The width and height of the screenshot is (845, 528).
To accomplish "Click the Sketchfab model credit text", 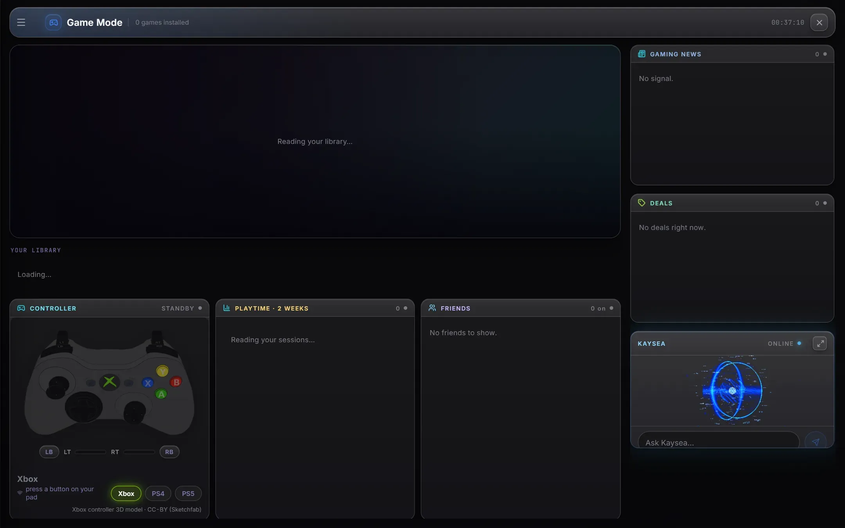I will pyautogui.click(x=137, y=510).
